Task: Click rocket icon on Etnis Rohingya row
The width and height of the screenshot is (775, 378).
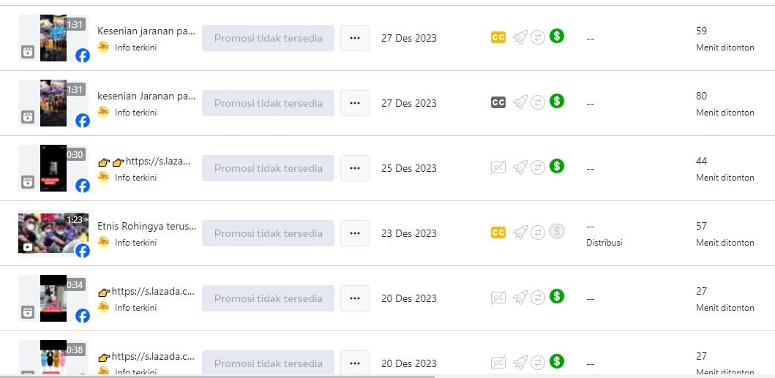Action: [x=520, y=233]
